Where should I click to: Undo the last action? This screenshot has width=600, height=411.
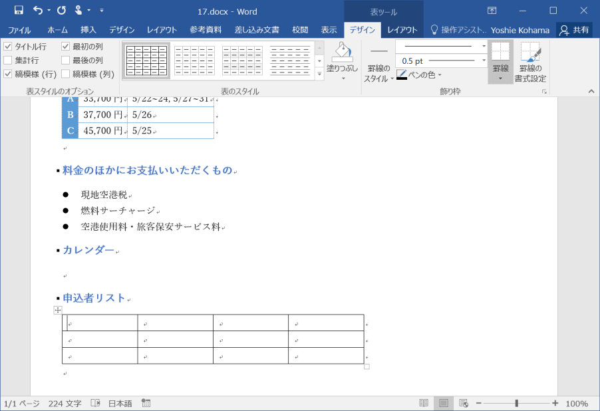click(38, 11)
